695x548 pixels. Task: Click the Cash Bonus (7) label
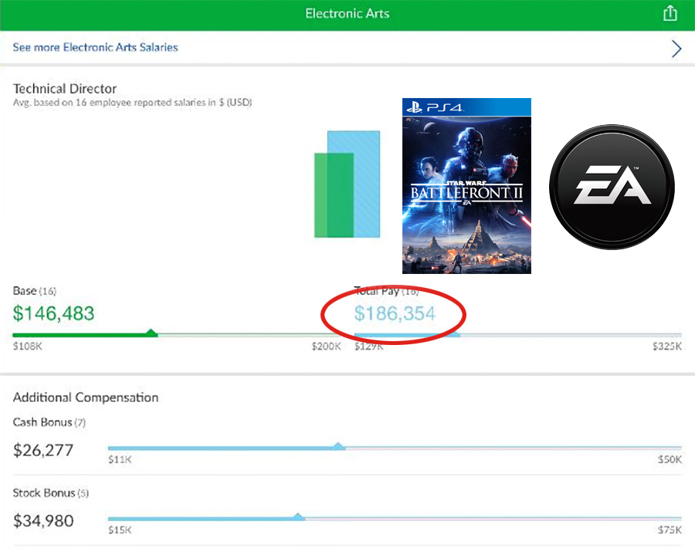[49, 422]
